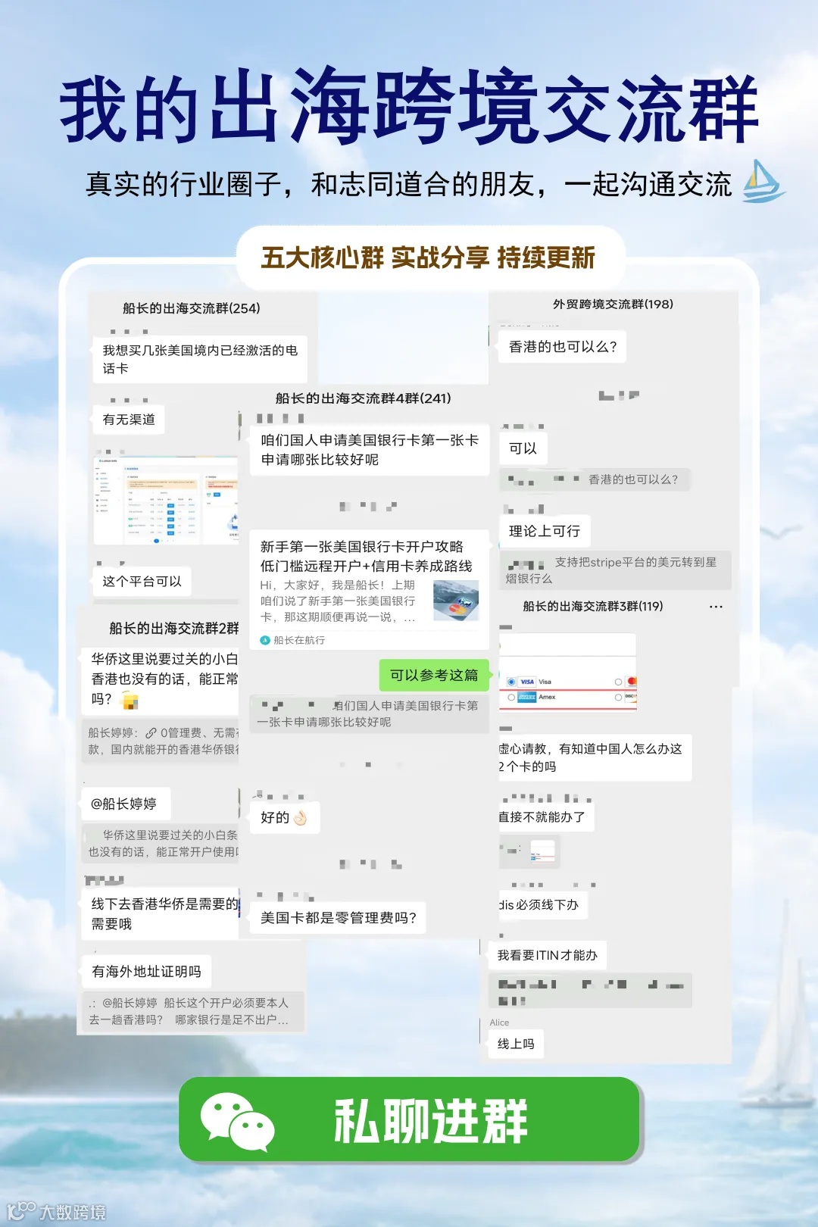Click the bubble 香港的也可以么？ under 外贸跨境交流群

563,347
